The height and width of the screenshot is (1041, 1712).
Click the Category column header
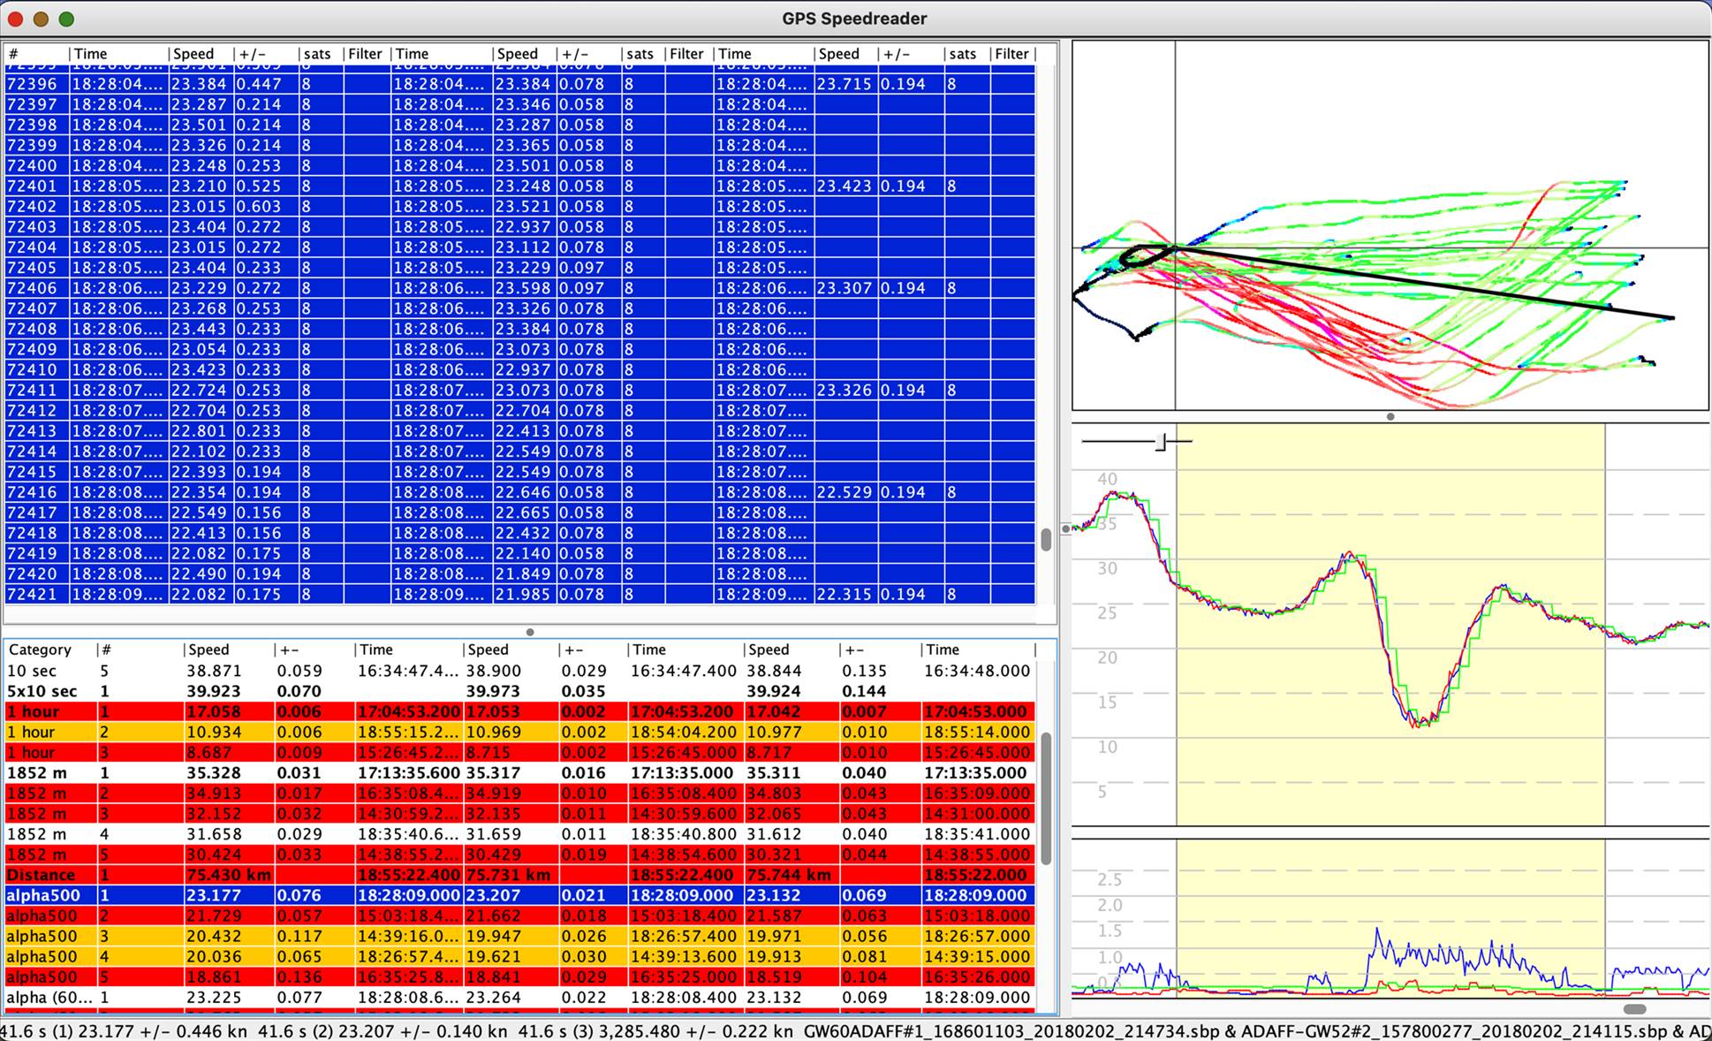(x=40, y=650)
